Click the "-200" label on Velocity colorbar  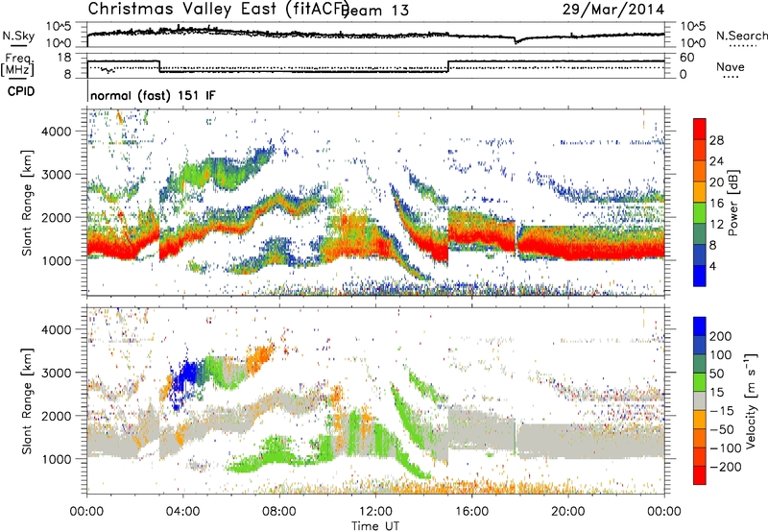tap(726, 467)
